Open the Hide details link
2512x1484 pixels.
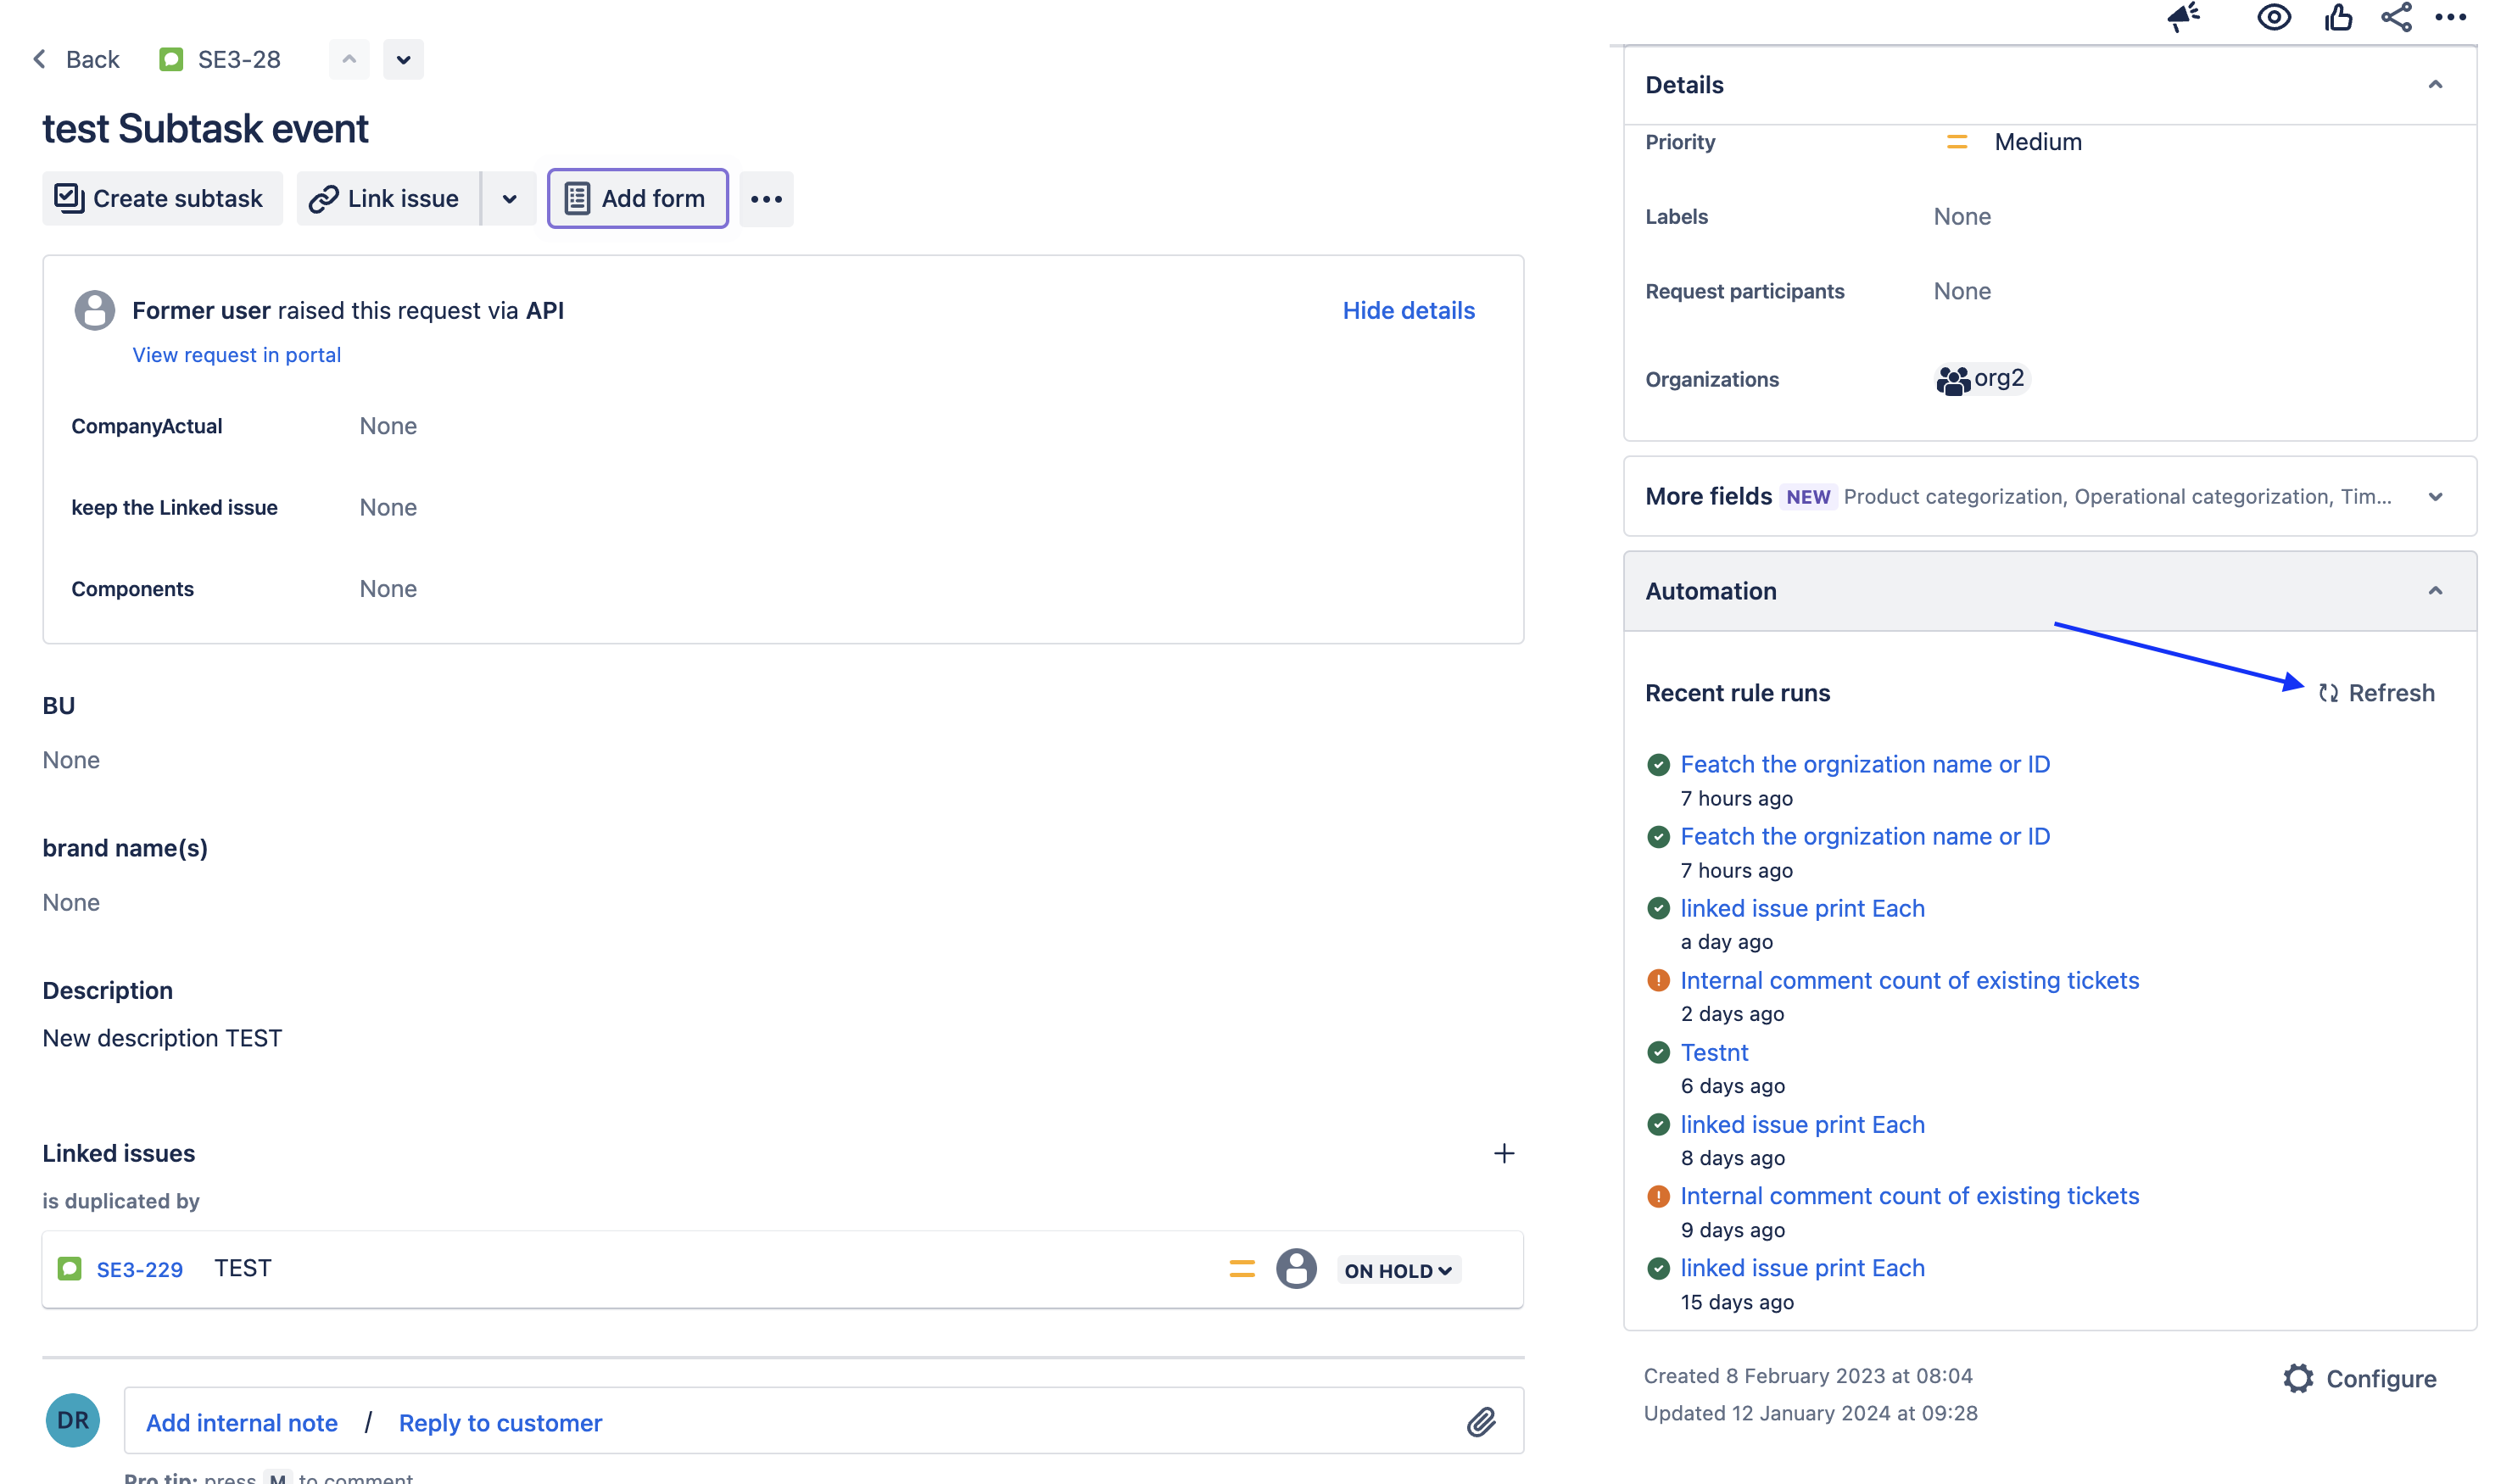click(x=1408, y=311)
